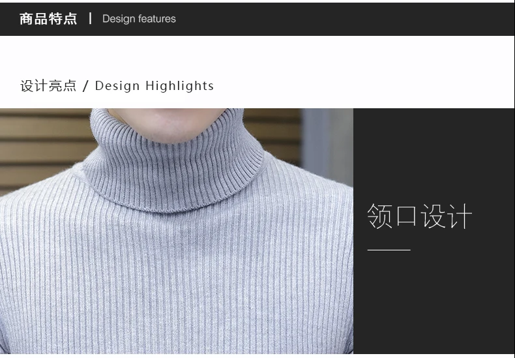515x358 pixels.
Task: Select the dark panel beside the photo
Action: (x=434, y=231)
